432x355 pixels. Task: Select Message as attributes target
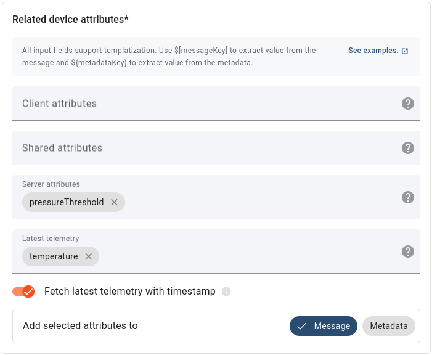point(324,326)
